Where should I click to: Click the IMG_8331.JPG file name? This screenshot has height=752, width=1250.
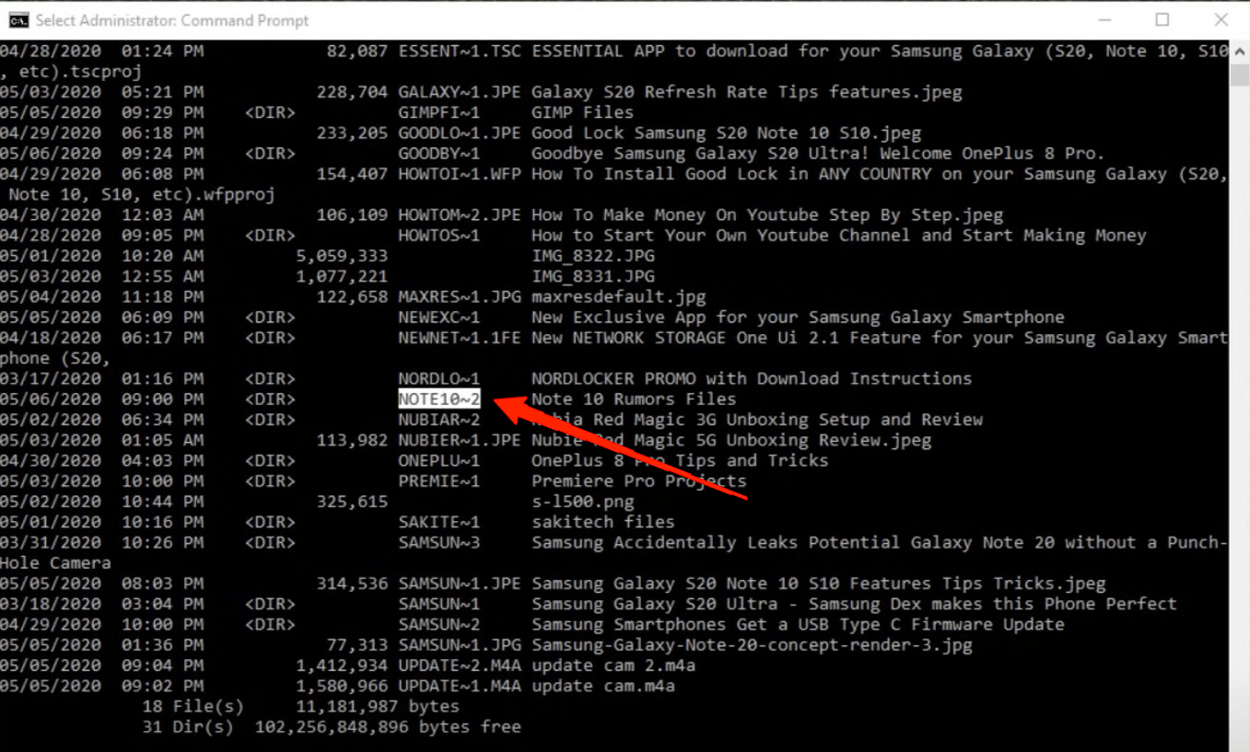[593, 276]
